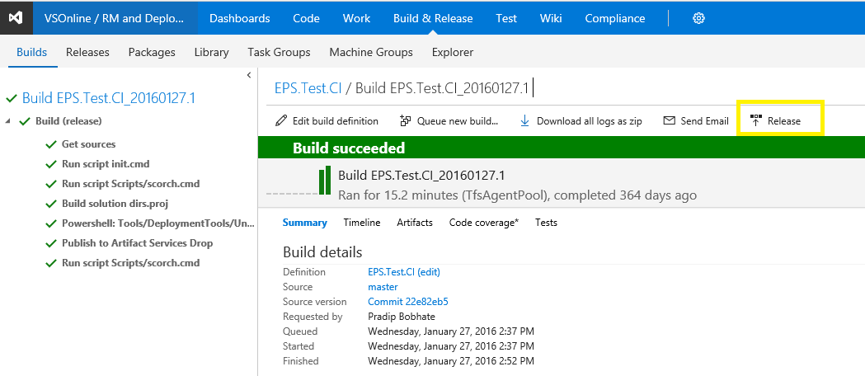Click checkmark icon beside Build solution dirs.proj
This screenshot has width=865, height=376.
click(x=51, y=204)
